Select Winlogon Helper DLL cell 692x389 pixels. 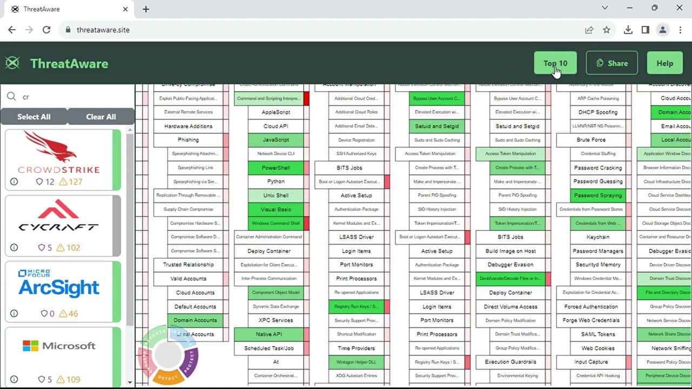click(x=356, y=361)
